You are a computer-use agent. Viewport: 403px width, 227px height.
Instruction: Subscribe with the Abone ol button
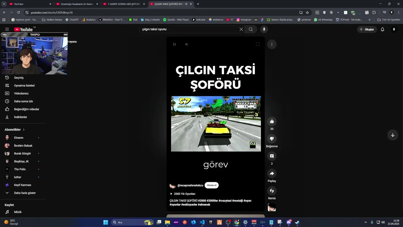[x=212, y=185]
